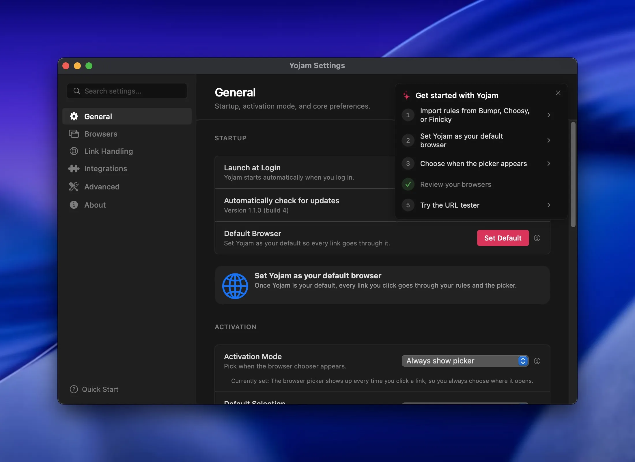The width and height of the screenshot is (635, 462).
Task: Show info for Default Browser setting
Action: (x=537, y=238)
